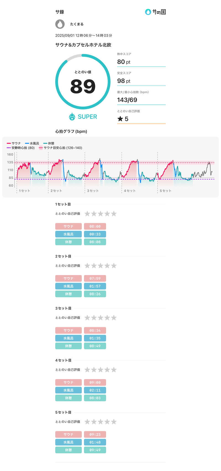Click the サウナ目安心拍 legend swatch
Viewport: 221px width, 471px height.
coord(41,148)
